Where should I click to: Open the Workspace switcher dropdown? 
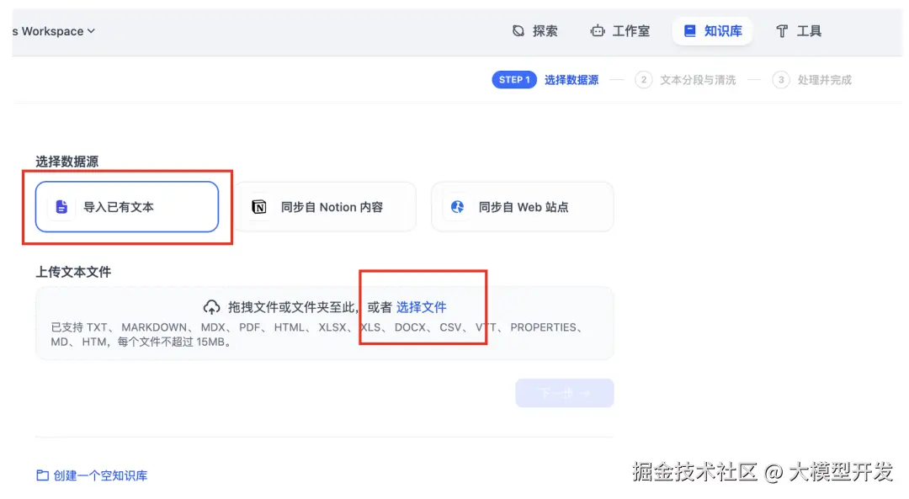click(55, 30)
